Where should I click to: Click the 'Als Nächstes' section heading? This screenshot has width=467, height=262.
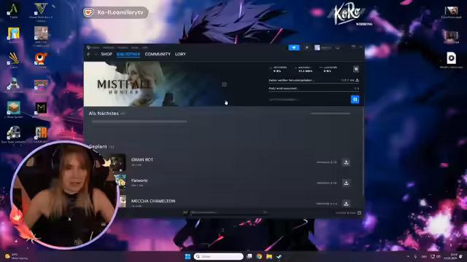click(x=104, y=114)
